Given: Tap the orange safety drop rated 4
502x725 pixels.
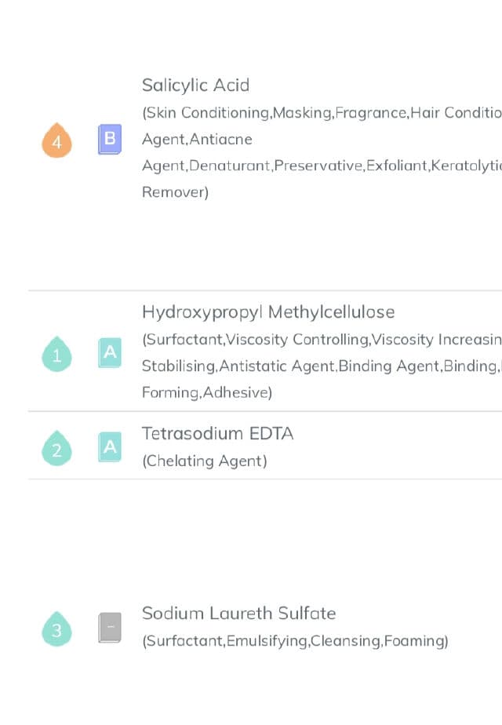Looking at the screenshot, I should [56, 142].
